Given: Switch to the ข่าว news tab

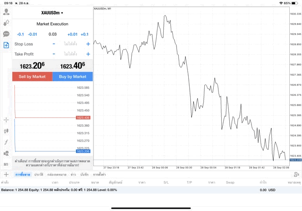Looking at the screenshot, I should [73, 175].
